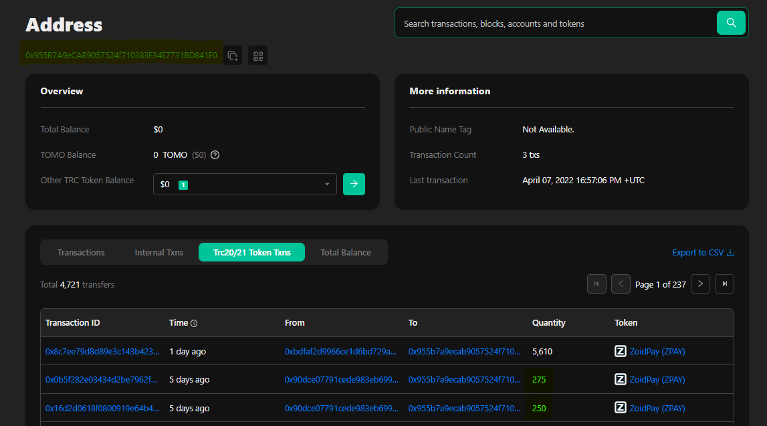
Task: Click the '1 day ago' time cell
Action: (x=187, y=352)
